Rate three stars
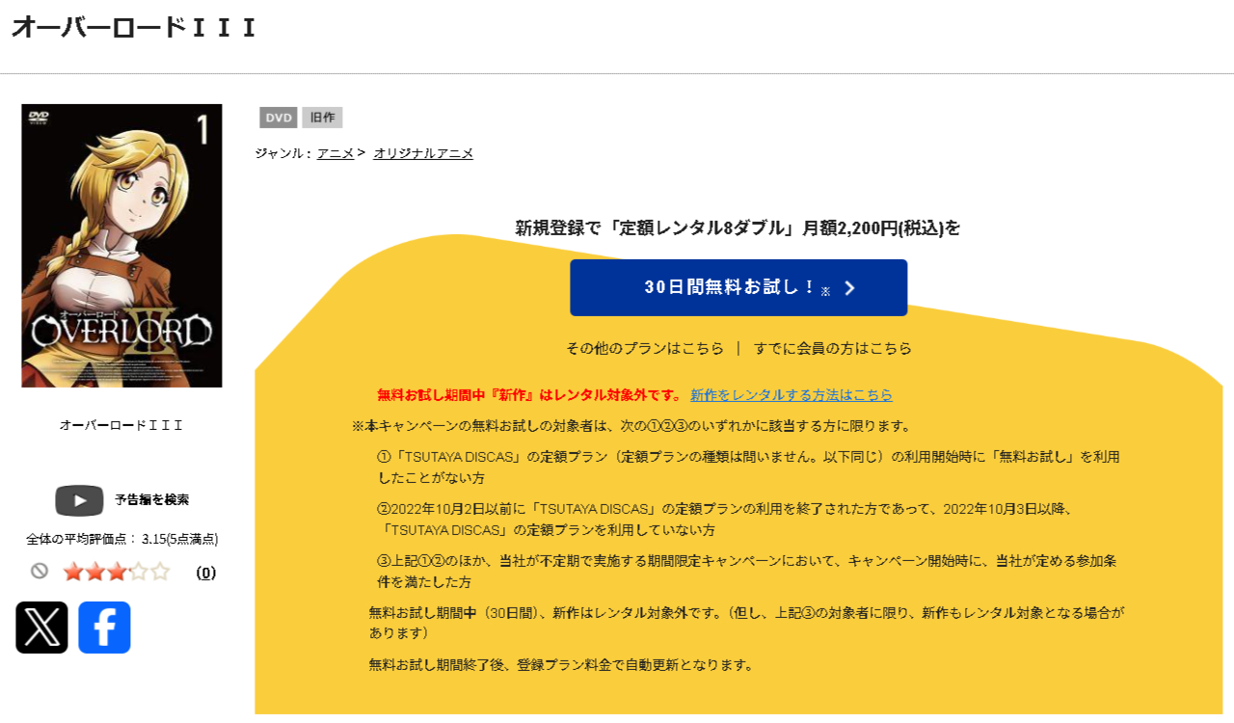The image size is (1234, 723). [116, 572]
